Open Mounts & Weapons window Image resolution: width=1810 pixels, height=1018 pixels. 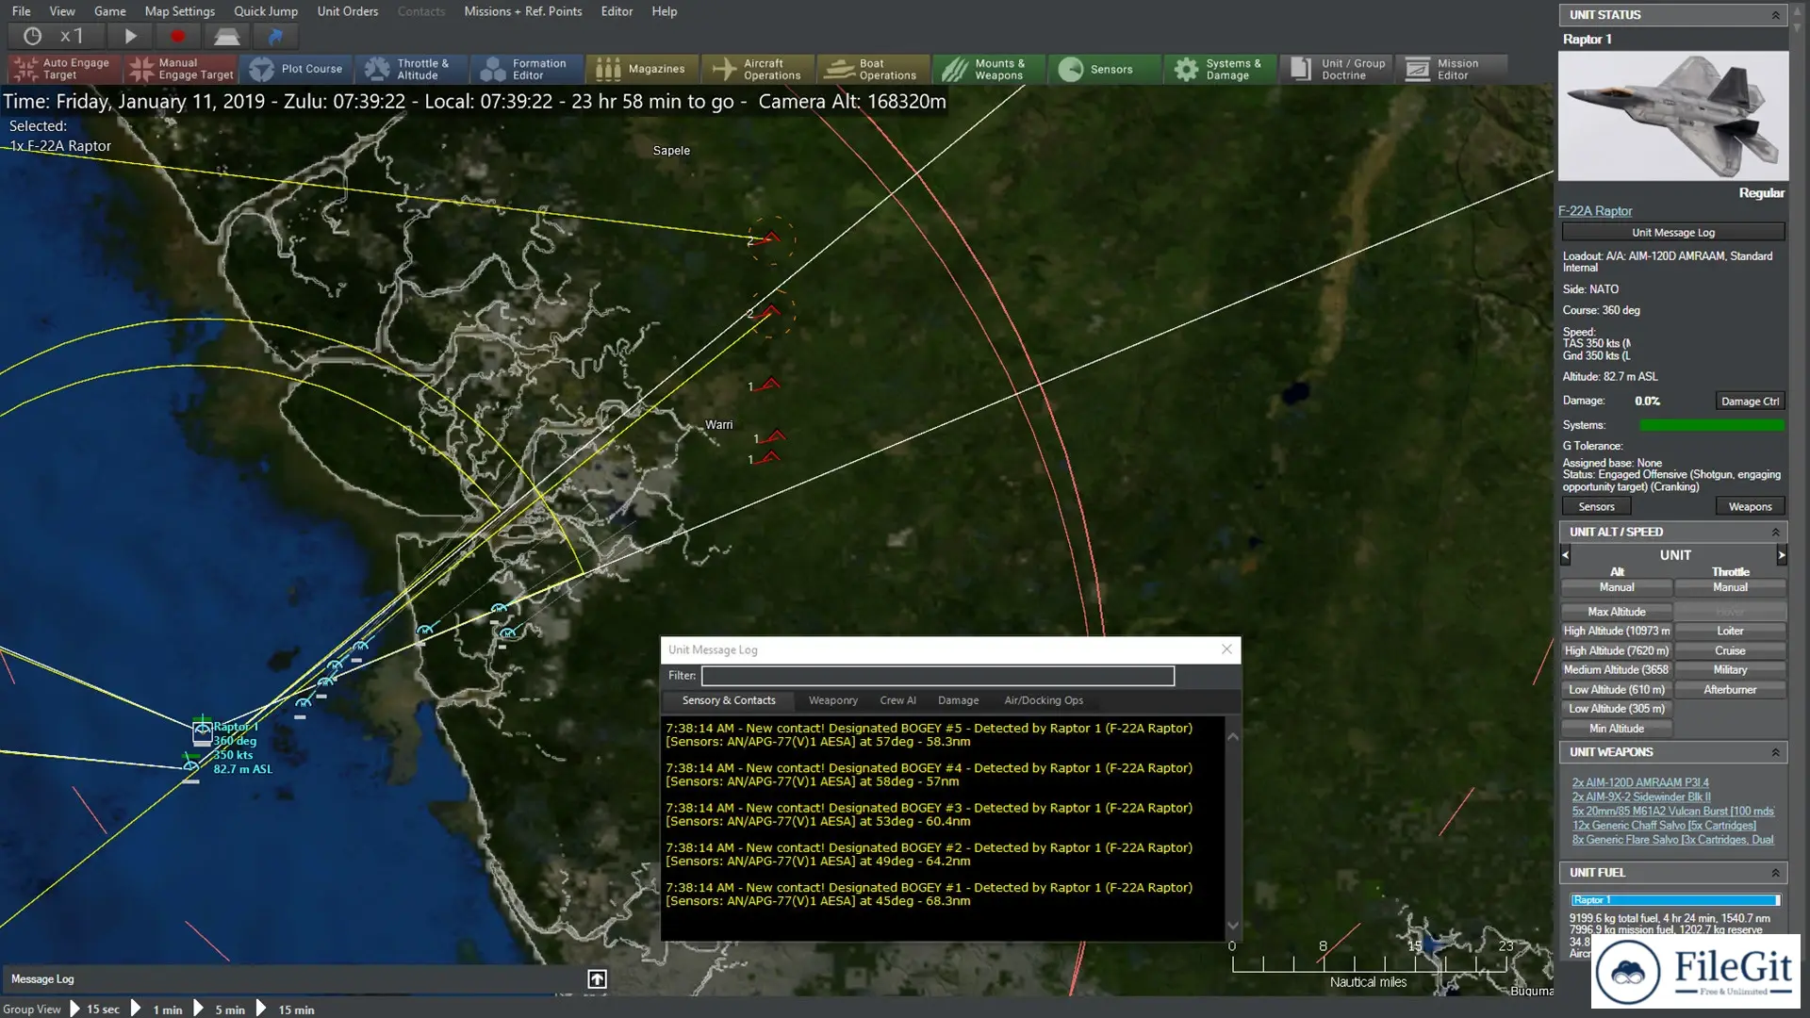click(990, 69)
